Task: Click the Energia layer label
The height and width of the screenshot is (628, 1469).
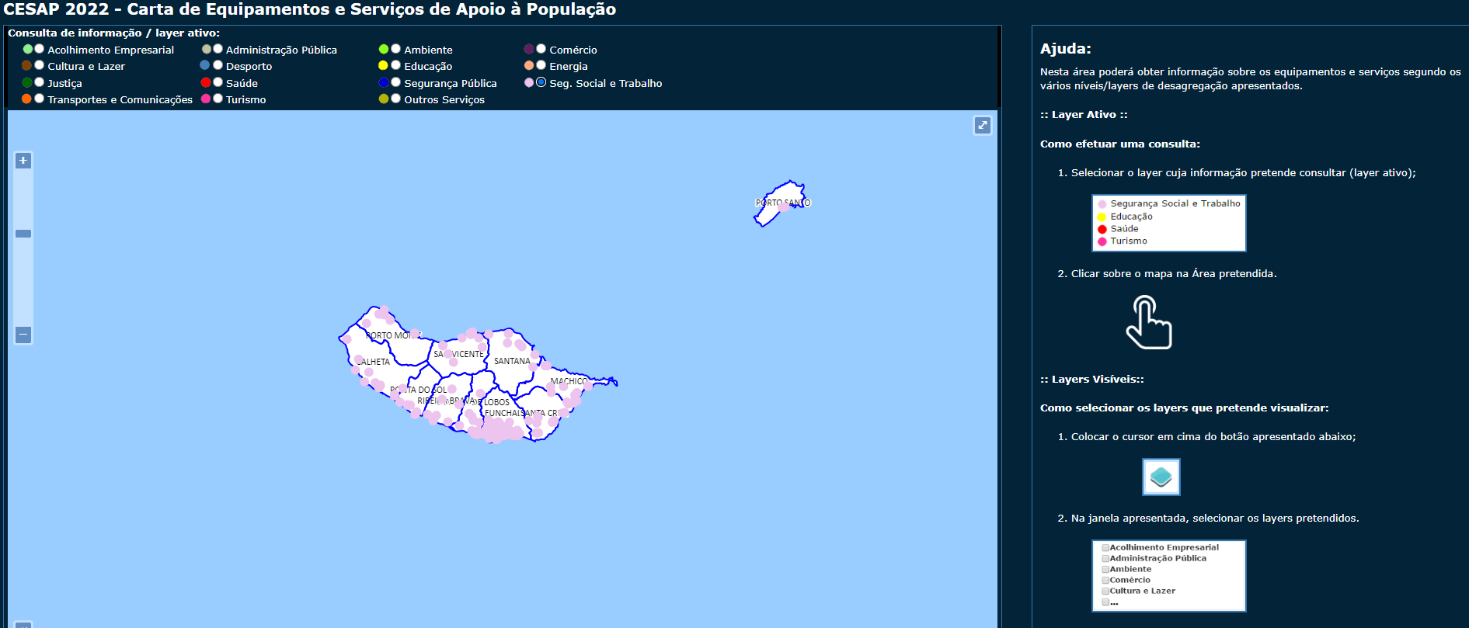Action: click(568, 67)
